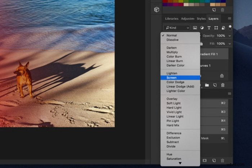
Task: Delete swatch with Swatches trash icon
Action: click(x=222, y=10)
